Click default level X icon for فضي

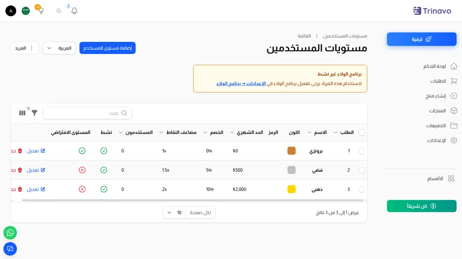coord(82,170)
